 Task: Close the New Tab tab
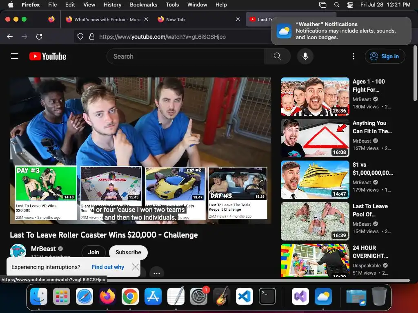coord(238,19)
